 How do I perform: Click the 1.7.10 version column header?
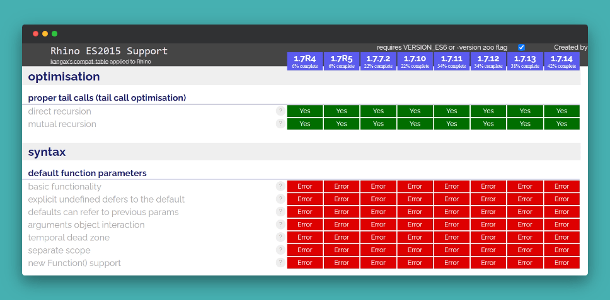pyautogui.click(x=415, y=61)
